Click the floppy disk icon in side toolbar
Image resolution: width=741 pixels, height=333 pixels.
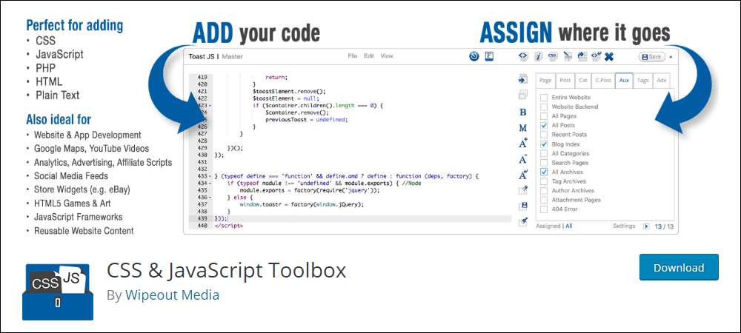[x=523, y=206]
